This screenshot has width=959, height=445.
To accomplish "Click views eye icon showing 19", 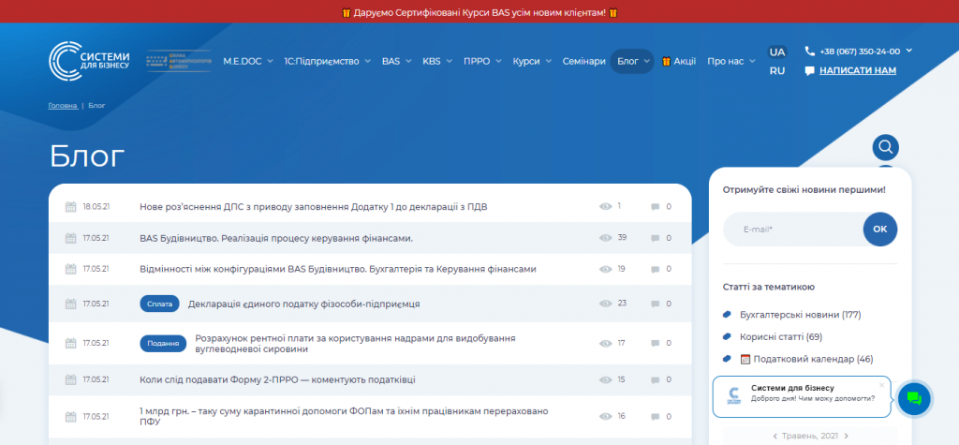I will [x=606, y=269].
